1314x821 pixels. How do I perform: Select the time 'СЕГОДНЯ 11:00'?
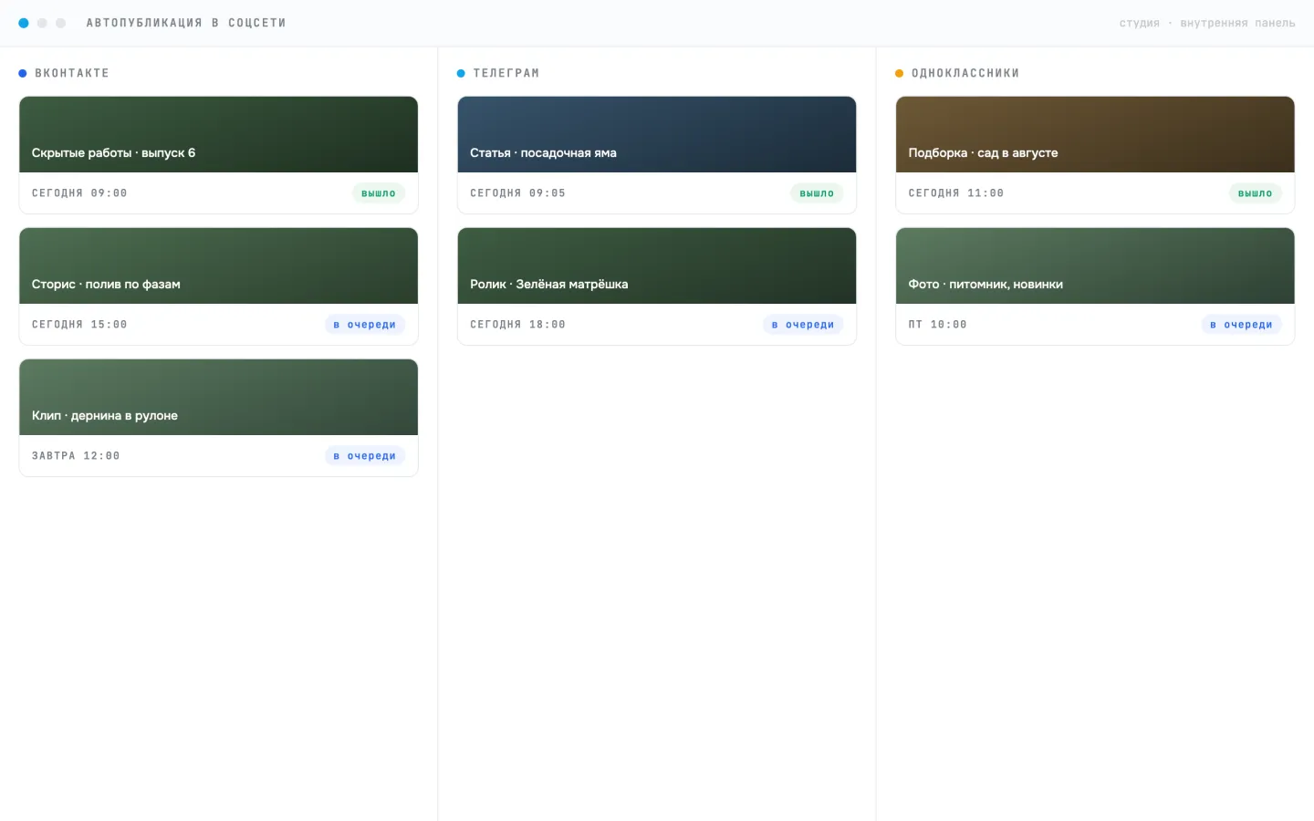click(x=956, y=193)
